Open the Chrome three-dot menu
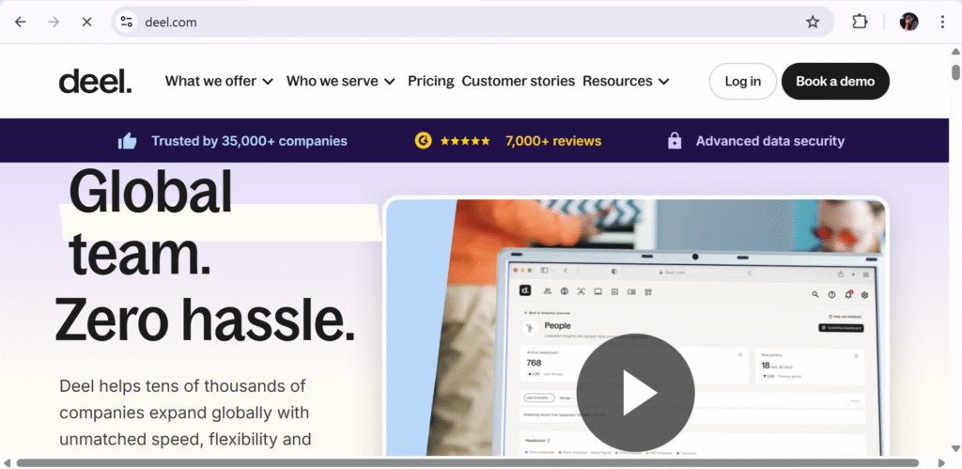962x469 pixels. point(942,23)
